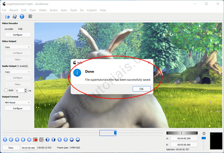
Task: Click the volume slider handle
Action: point(204,138)
